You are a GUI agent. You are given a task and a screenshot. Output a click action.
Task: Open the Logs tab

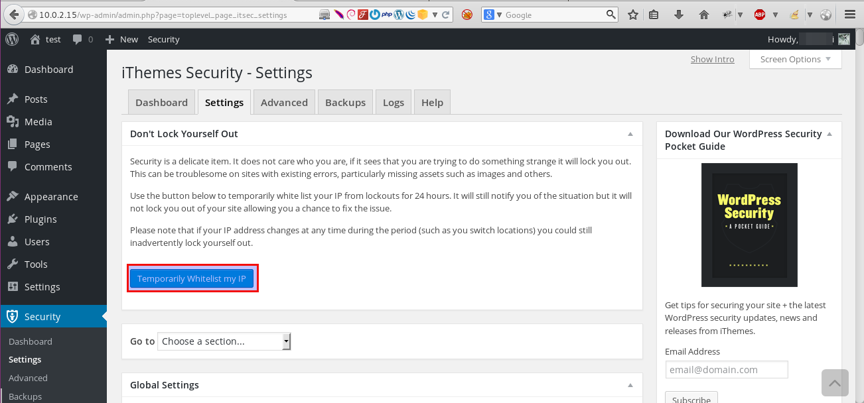point(394,103)
